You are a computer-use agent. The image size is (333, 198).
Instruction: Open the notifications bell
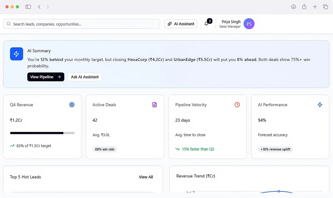coord(206,24)
